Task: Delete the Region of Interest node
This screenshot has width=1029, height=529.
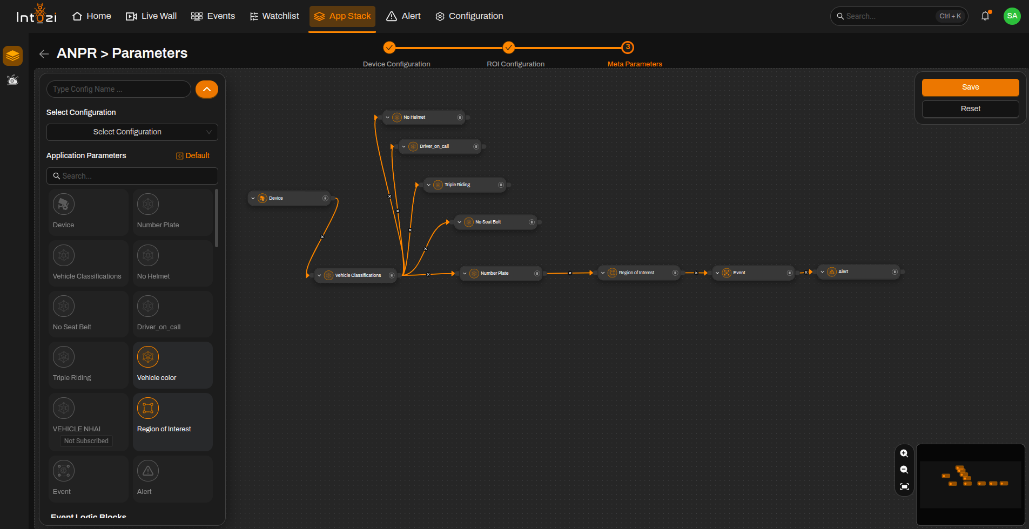Action: click(675, 273)
